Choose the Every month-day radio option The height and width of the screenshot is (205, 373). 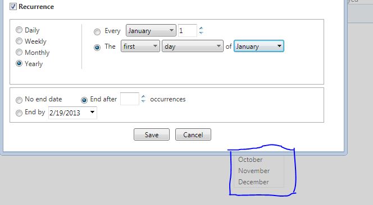click(x=97, y=31)
